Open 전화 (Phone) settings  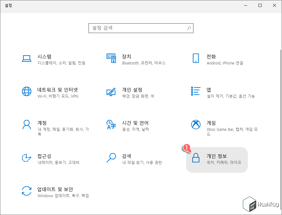coord(216,59)
